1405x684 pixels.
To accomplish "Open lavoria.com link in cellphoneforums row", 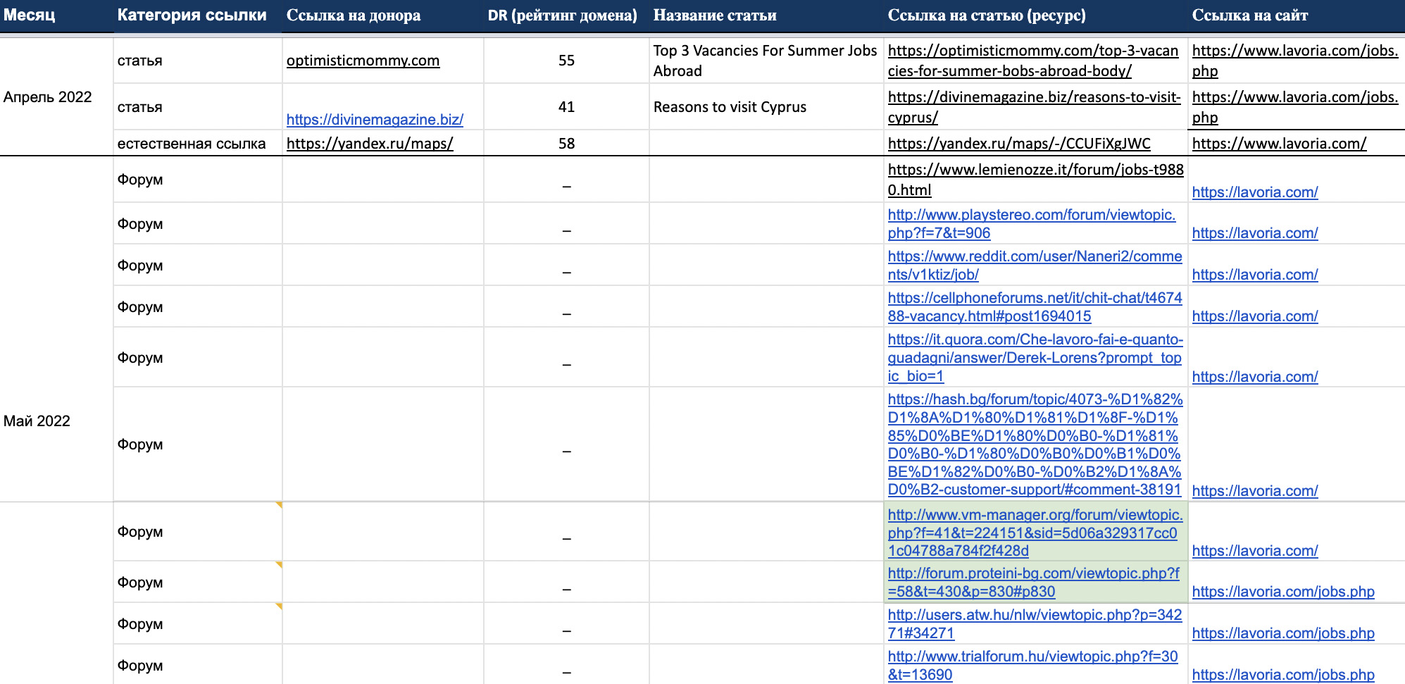I will [x=1255, y=316].
